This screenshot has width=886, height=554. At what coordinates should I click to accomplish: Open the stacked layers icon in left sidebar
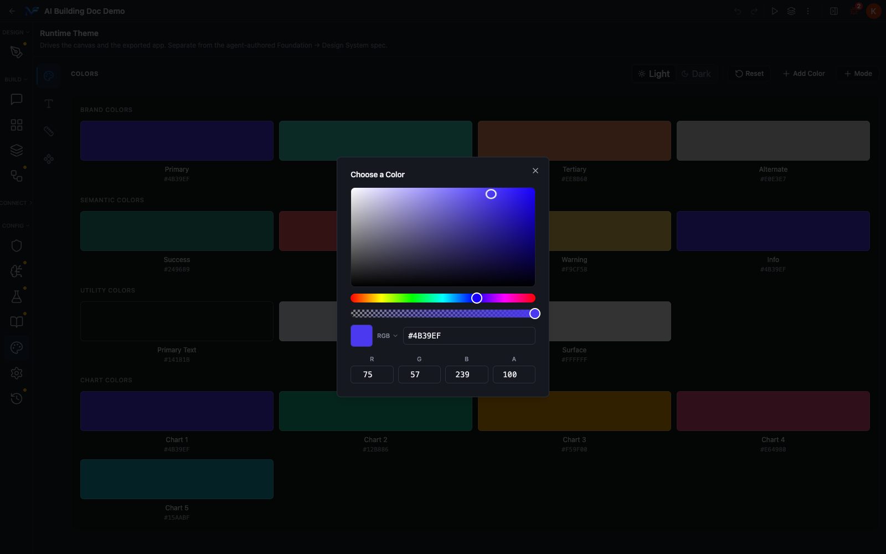[x=16, y=150]
